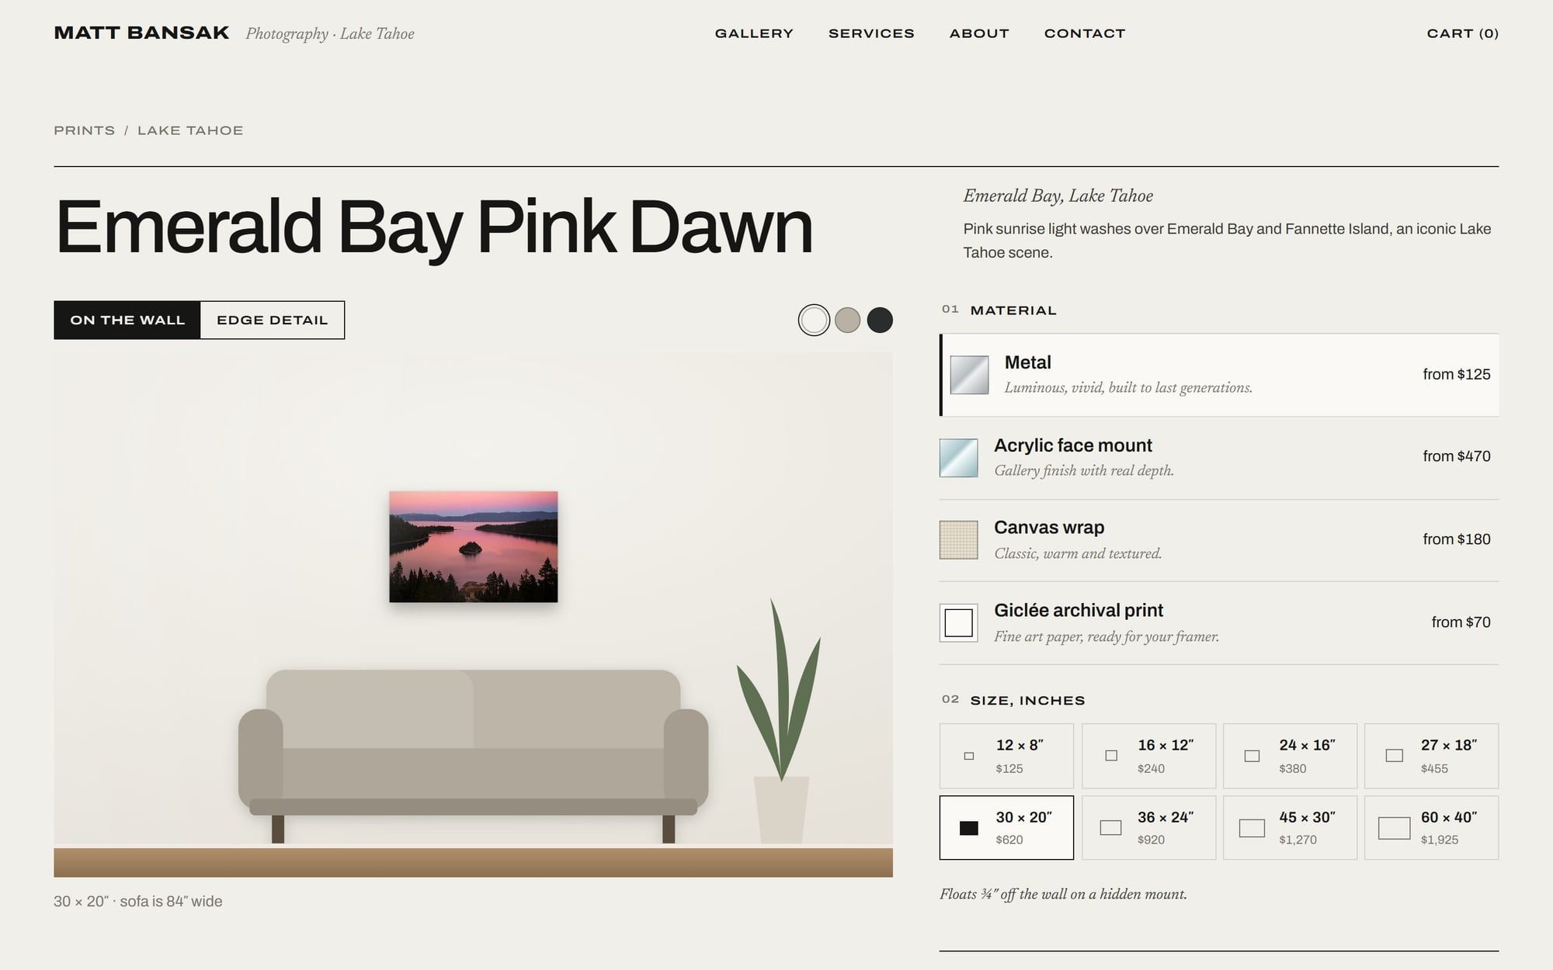
Task: Click the Matt Bansak site logo
Action: click(x=141, y=33)
